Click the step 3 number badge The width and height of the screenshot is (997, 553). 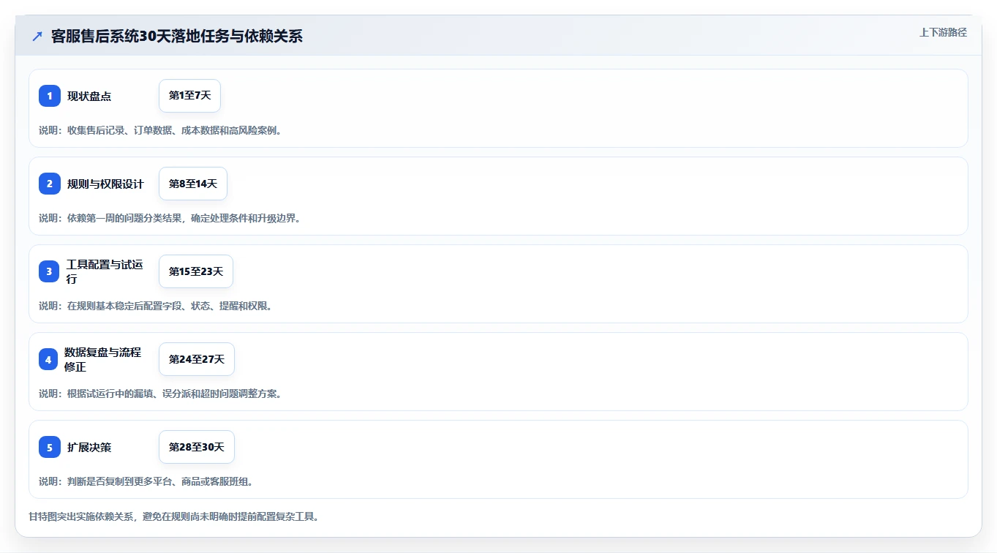[x=50, y=271]
